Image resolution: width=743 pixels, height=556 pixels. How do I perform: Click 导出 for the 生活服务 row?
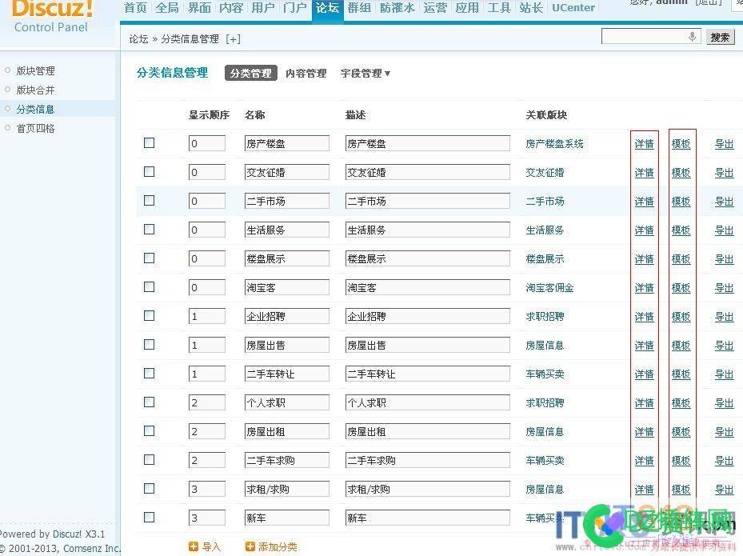[x=724, y=230]
